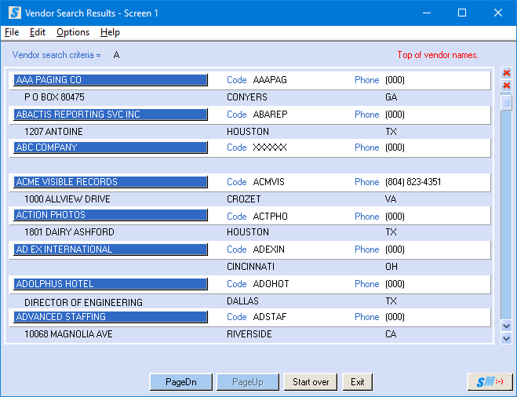Click state CA

(x=391, y=334)
